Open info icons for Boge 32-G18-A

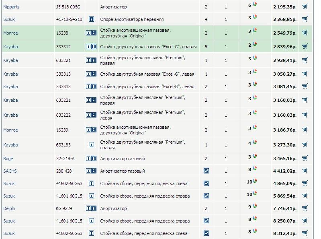tap(91, 159)
